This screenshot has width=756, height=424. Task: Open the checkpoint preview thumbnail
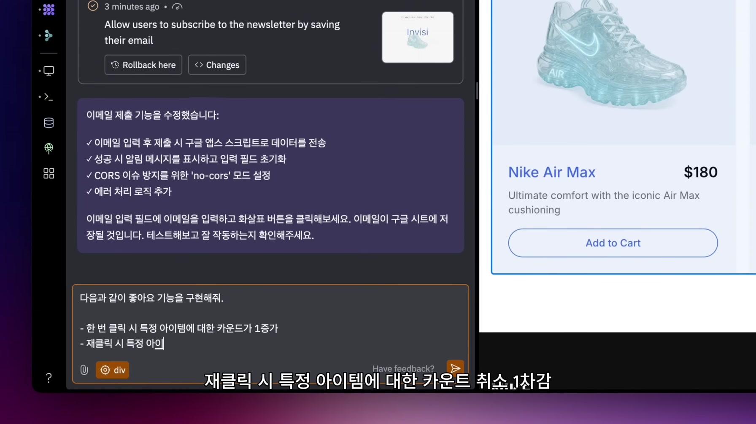pyautogui.click(x=418, y=37)
